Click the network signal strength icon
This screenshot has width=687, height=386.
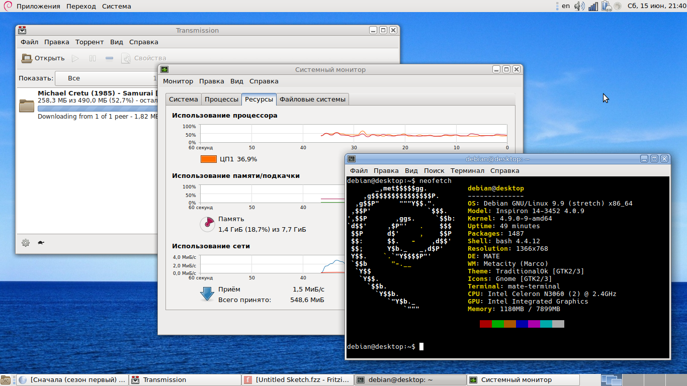[593, 6]
